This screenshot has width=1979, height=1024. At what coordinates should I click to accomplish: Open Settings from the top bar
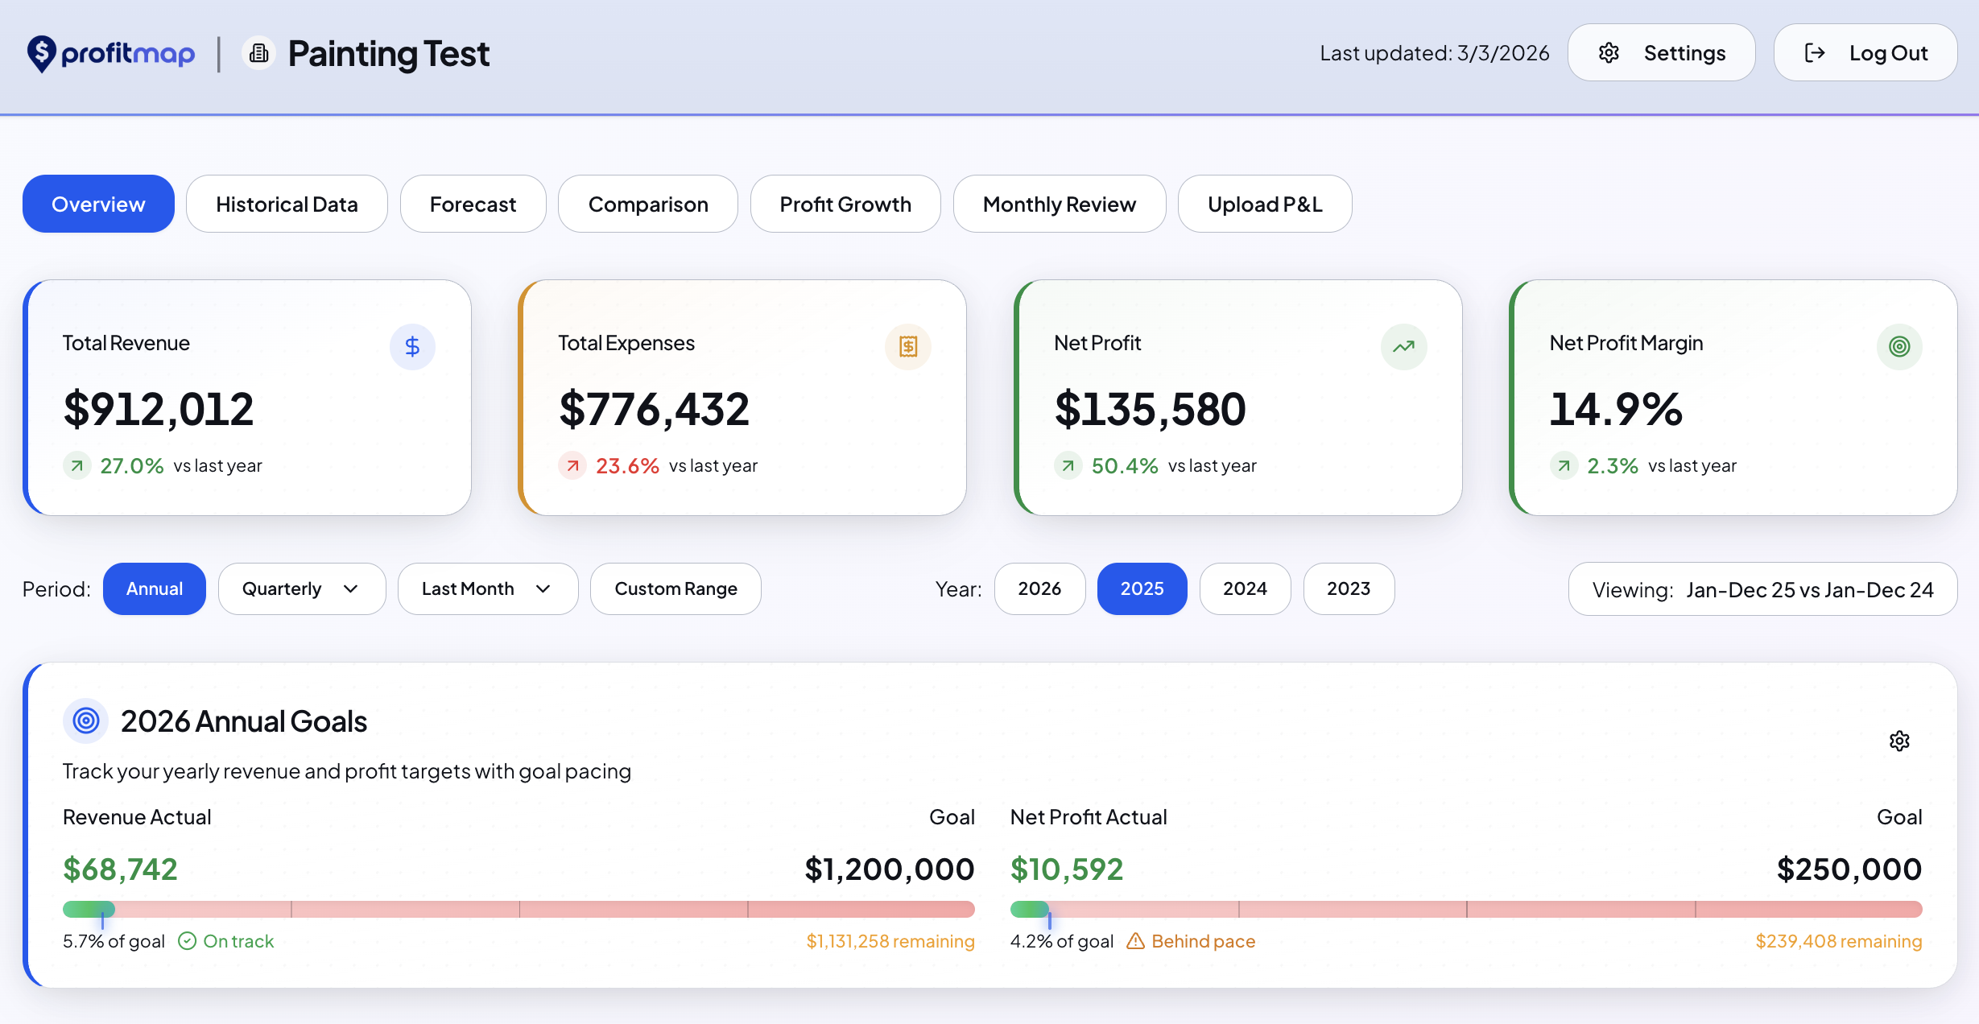[x=1662, y=52]
